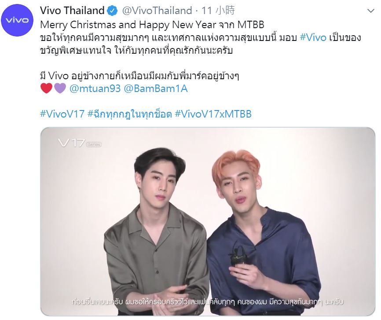Open the #VivoV17 hashtag

click(x=62, y=114)
